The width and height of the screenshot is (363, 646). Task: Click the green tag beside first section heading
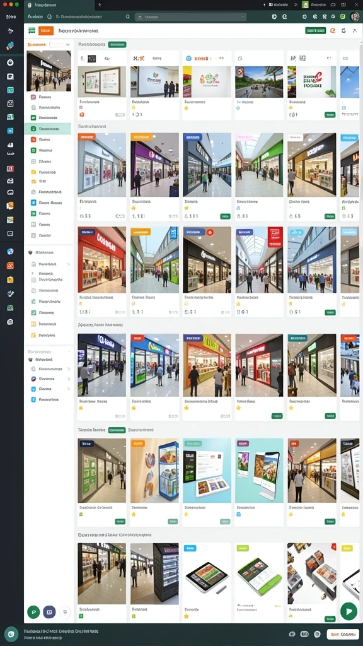coord(117,45)
